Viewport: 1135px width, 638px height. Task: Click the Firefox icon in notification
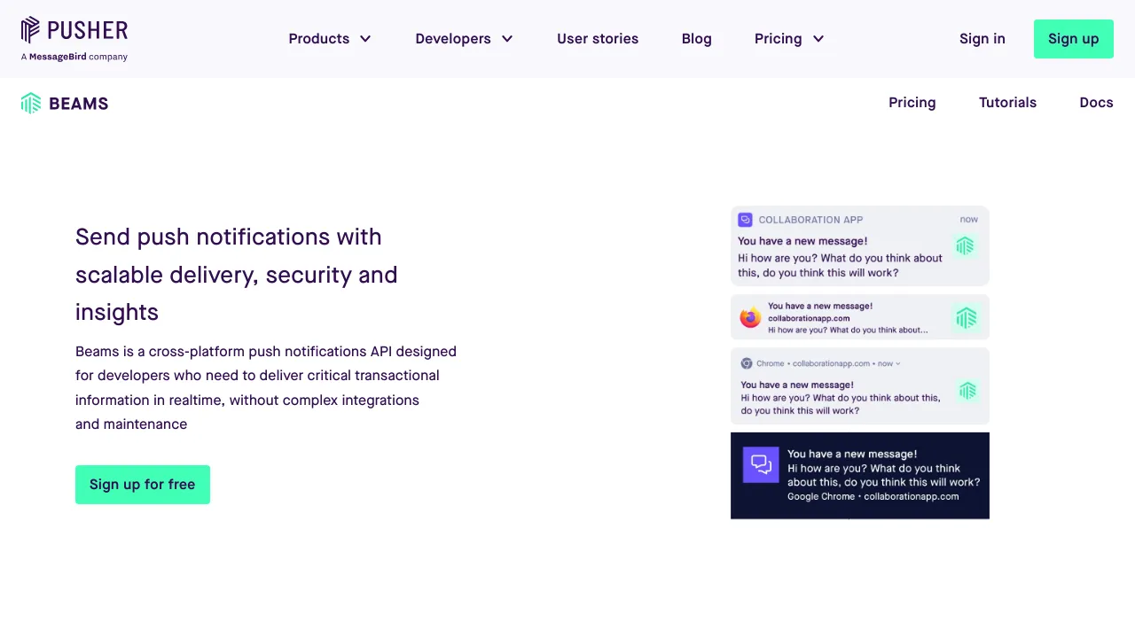pos(751,317)
